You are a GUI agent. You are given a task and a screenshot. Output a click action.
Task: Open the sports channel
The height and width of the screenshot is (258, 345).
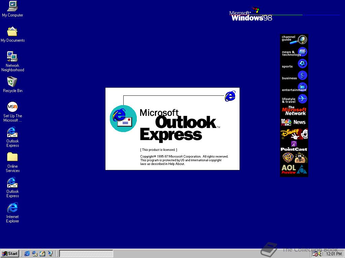294,64
